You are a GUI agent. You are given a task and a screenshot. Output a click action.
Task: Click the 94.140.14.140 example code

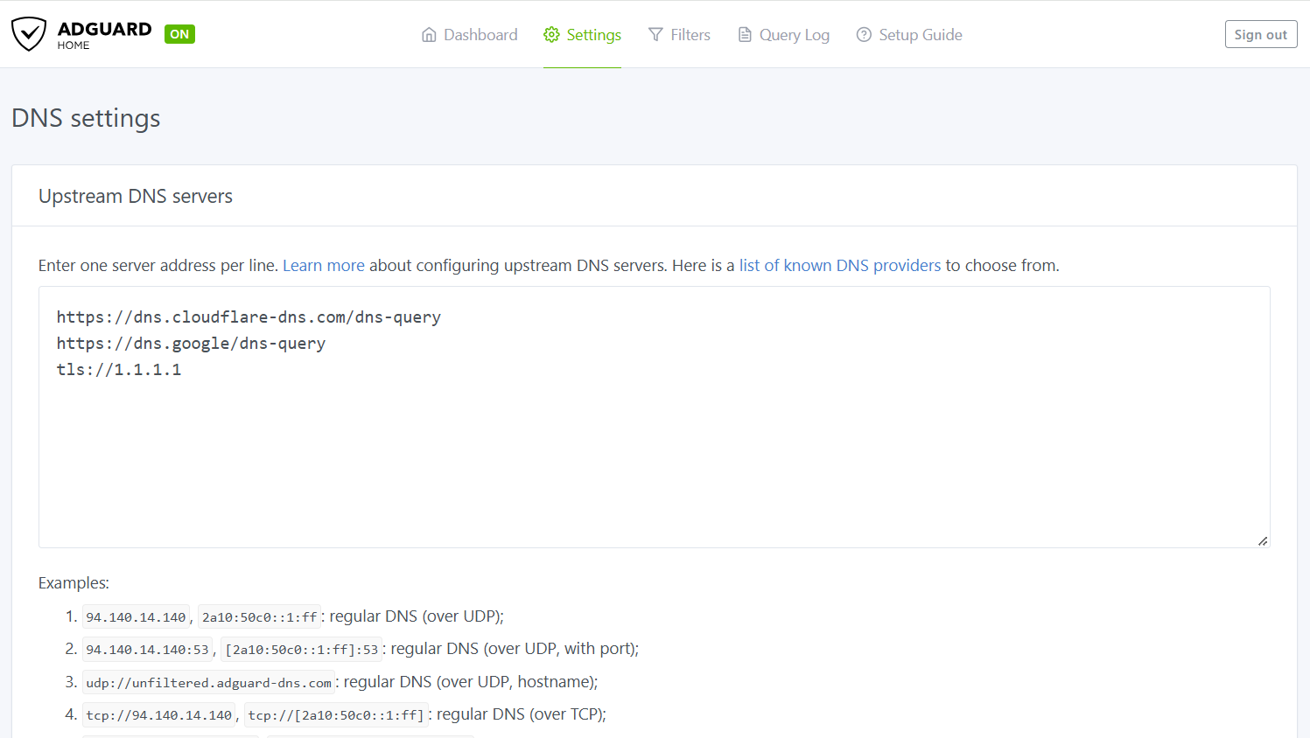(136, 616)
